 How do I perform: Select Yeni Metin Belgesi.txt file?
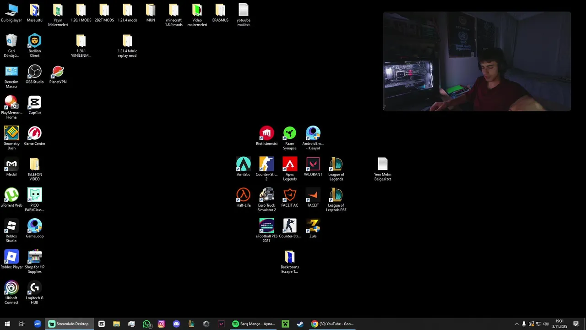[x=383, y=169]
